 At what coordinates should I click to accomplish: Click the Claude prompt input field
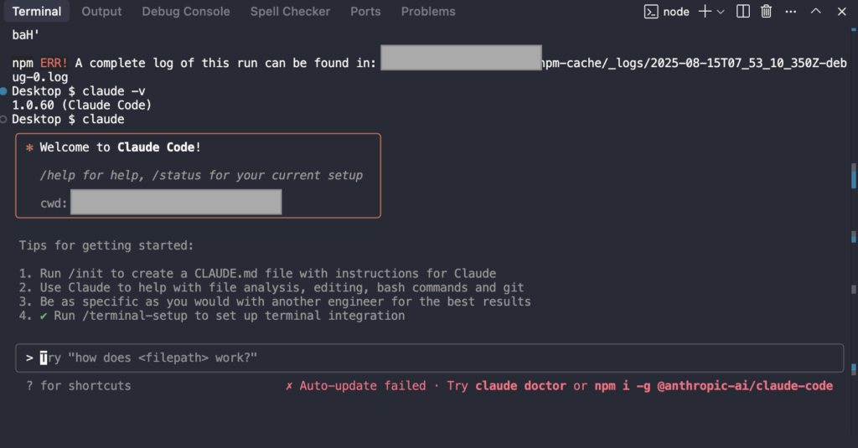click(430, 358)
